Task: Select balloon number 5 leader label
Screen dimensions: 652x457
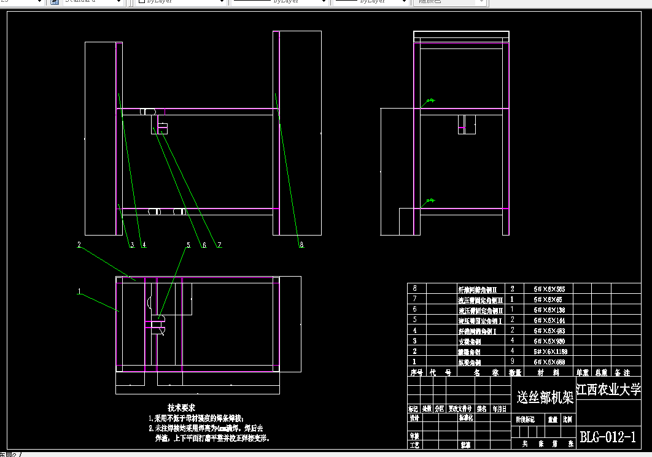Action: click(188, 245)
